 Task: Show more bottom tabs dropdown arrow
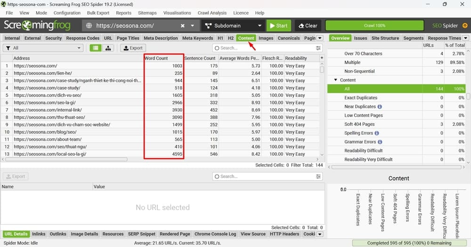[320, 234]
